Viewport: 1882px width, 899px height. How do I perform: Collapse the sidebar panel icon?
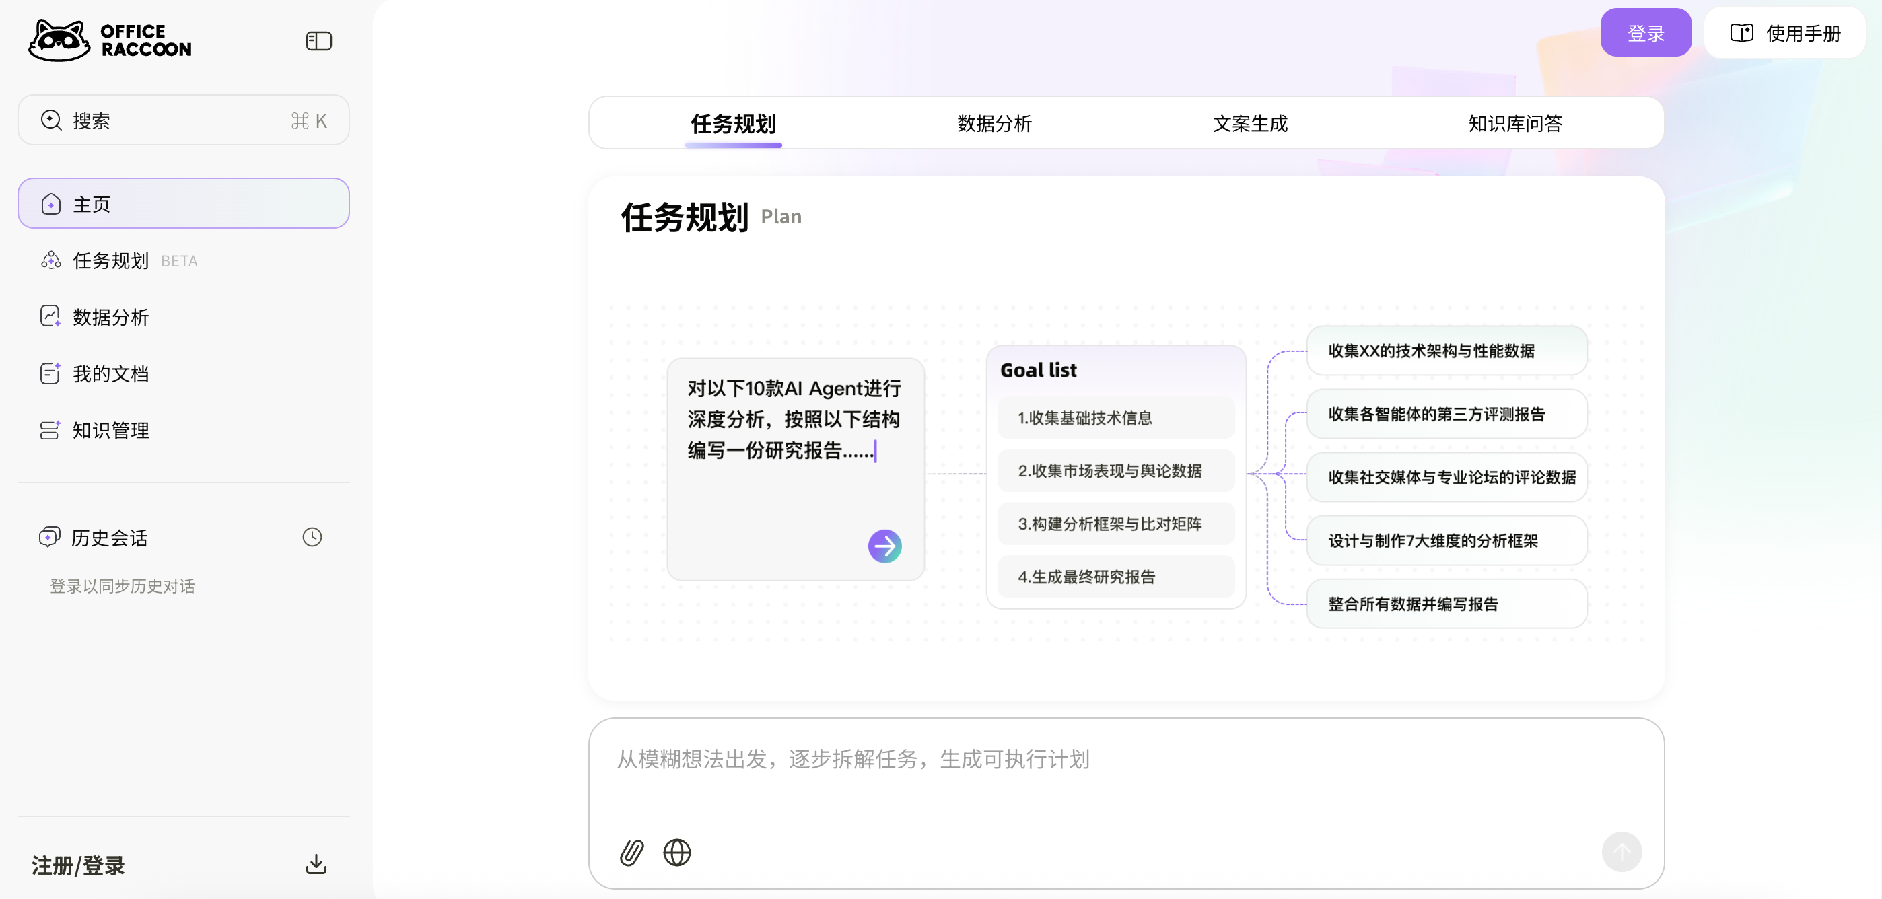(318, 41)
